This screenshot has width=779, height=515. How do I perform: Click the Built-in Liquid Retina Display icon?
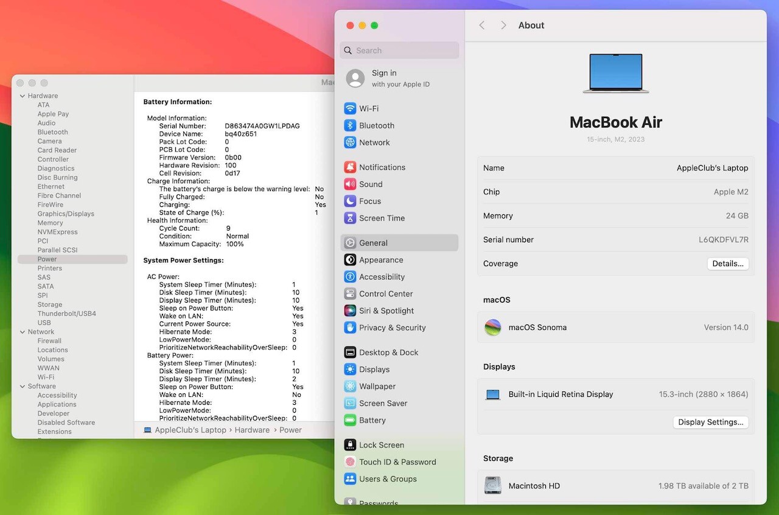pyautogui.click(x=493, y=394)
